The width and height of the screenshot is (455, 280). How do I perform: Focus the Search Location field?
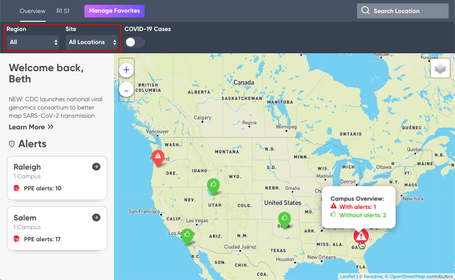(403, 11)
